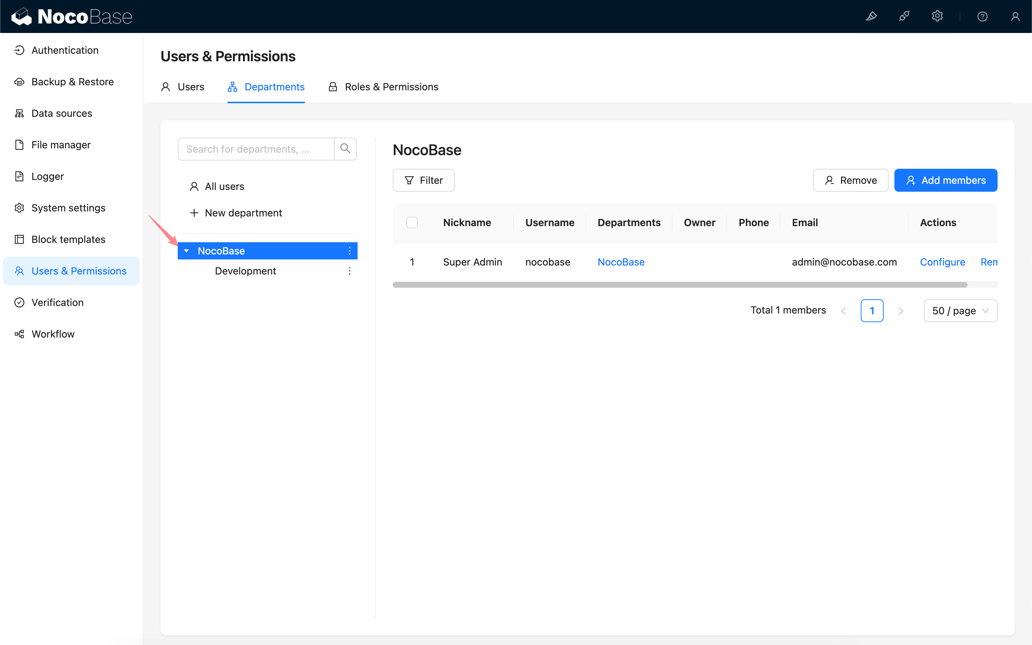
Task: Open the settings gear in top bar
Action: 937,16
